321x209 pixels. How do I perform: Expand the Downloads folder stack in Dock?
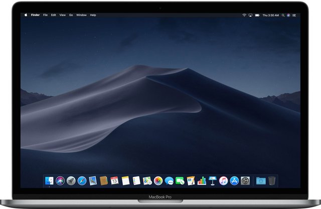260,180
